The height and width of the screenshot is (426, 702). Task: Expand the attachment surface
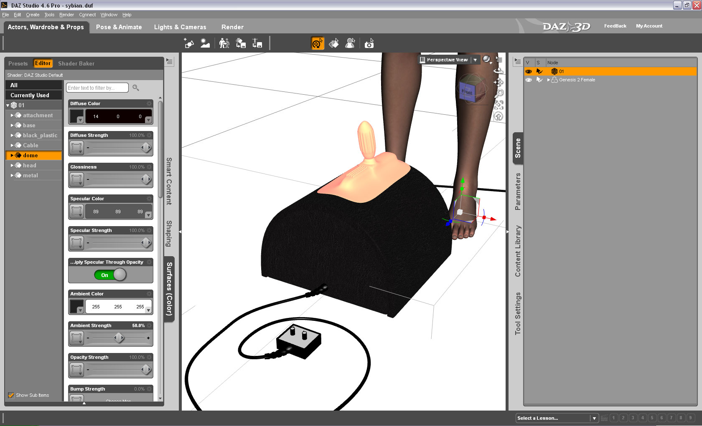(12, 115)
